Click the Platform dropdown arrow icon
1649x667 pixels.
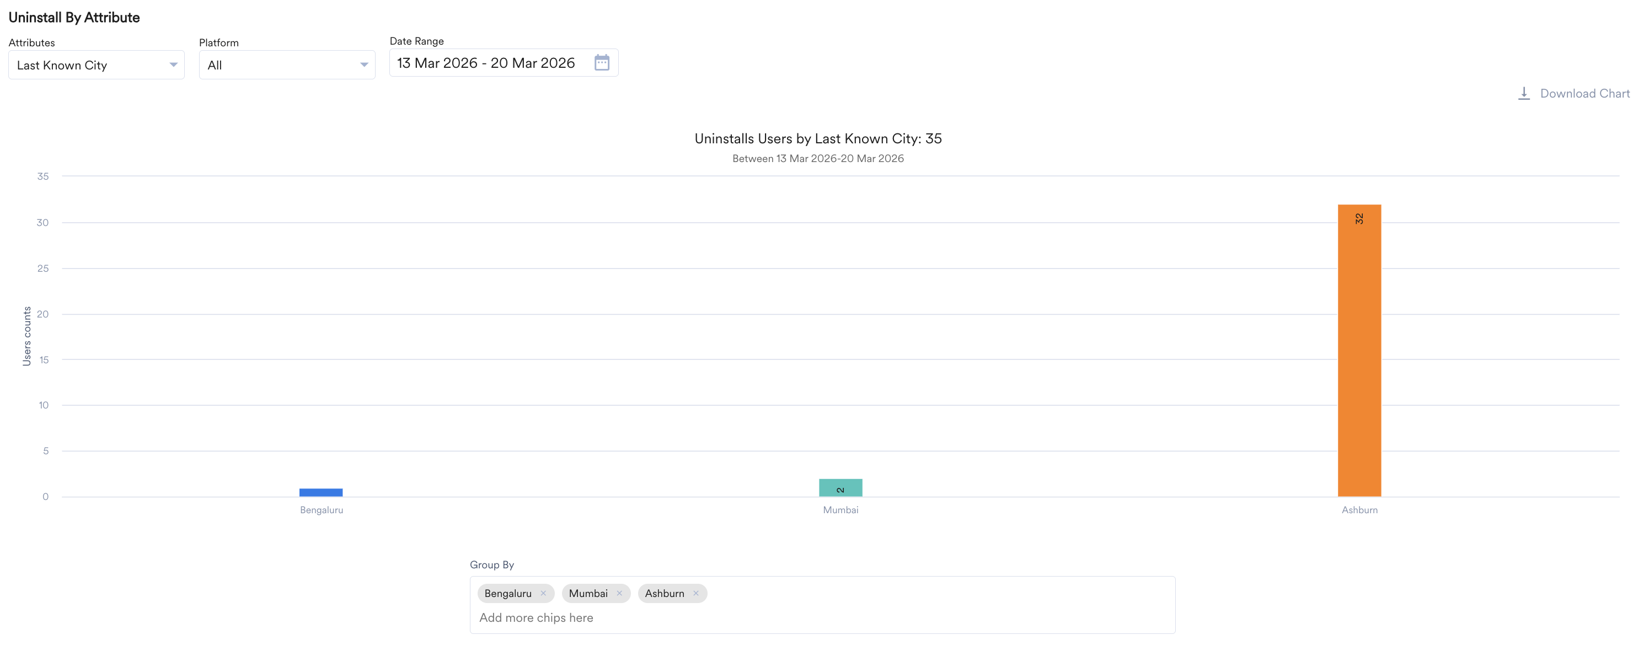pos(363,64)
